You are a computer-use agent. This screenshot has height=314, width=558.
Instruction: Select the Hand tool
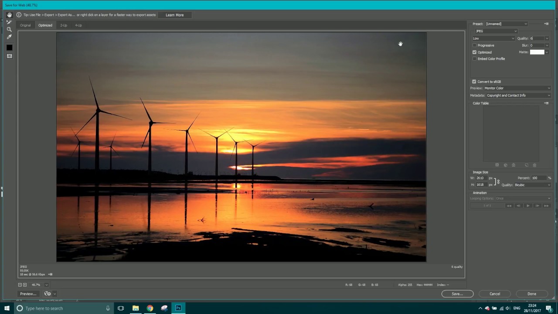pyautogui.click(x=9, y=15)
